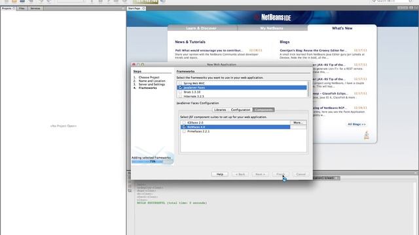Select the PrimeFaces 2.2.1 component suite
Screen dimensions: 419x235
184,131
